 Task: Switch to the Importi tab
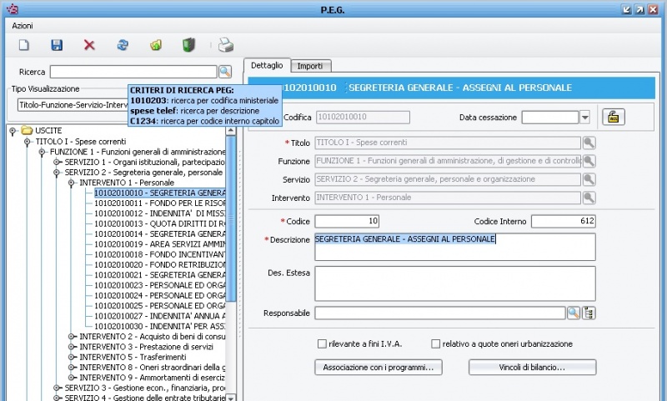tap(309, 66)
